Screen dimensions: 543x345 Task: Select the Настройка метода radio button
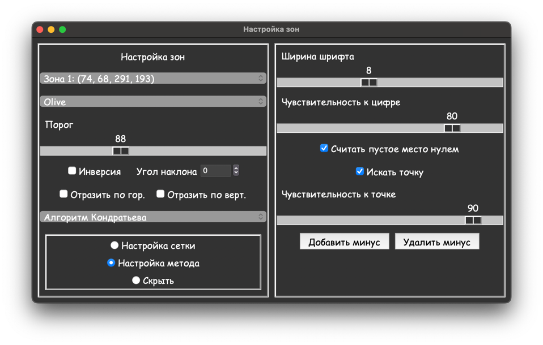(111, 263)
